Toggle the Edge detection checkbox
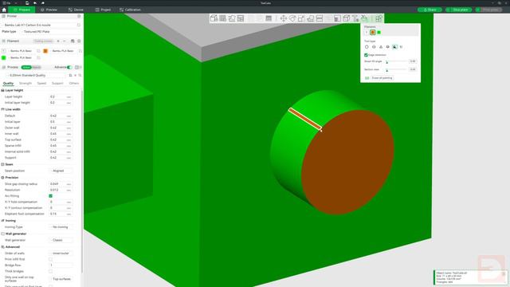The height and width of the screenshot is (287, 510). point(367,55)
